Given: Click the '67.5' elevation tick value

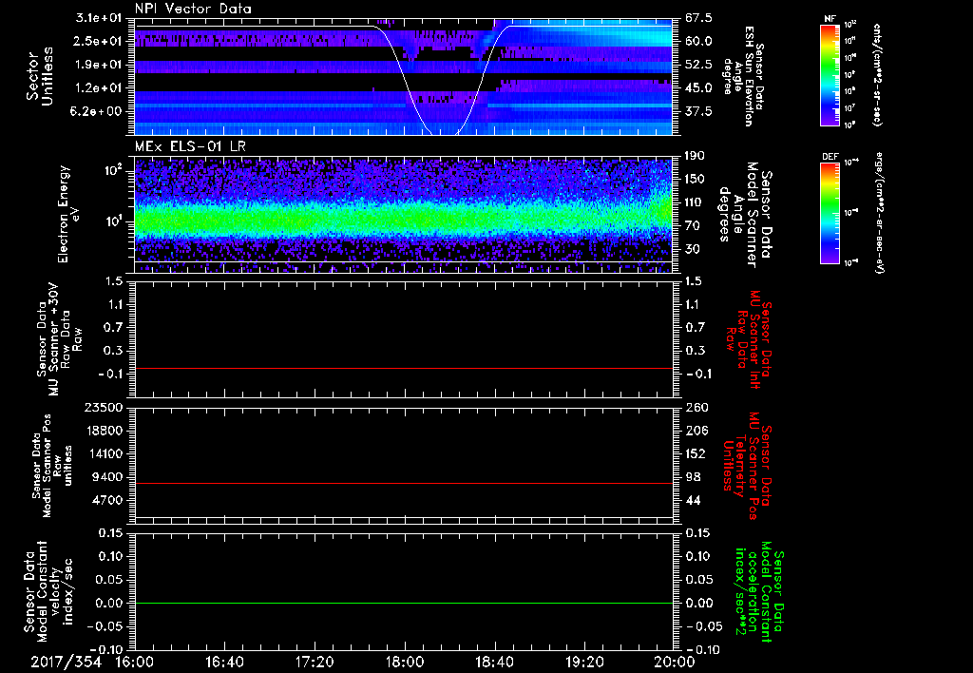Looking at the screenshot, I should point(698,18).
